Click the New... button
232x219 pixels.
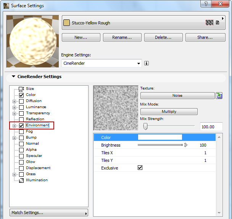(81, 37)
